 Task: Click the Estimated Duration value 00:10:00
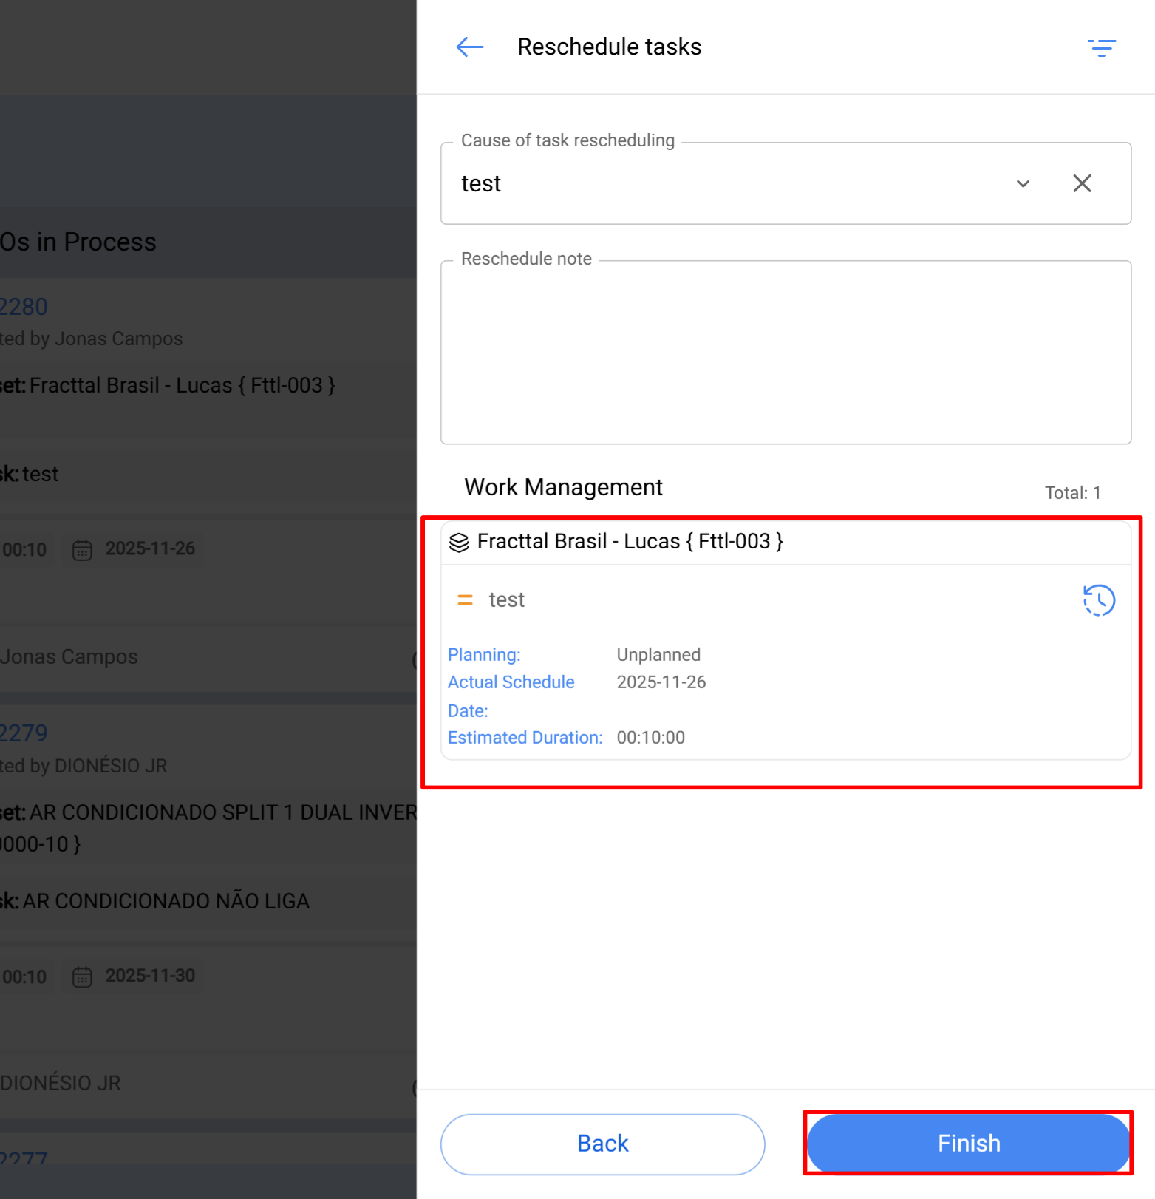650,738
